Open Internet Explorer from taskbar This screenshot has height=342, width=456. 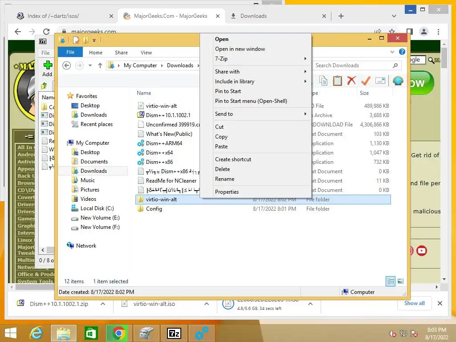[x=37, y=333]
